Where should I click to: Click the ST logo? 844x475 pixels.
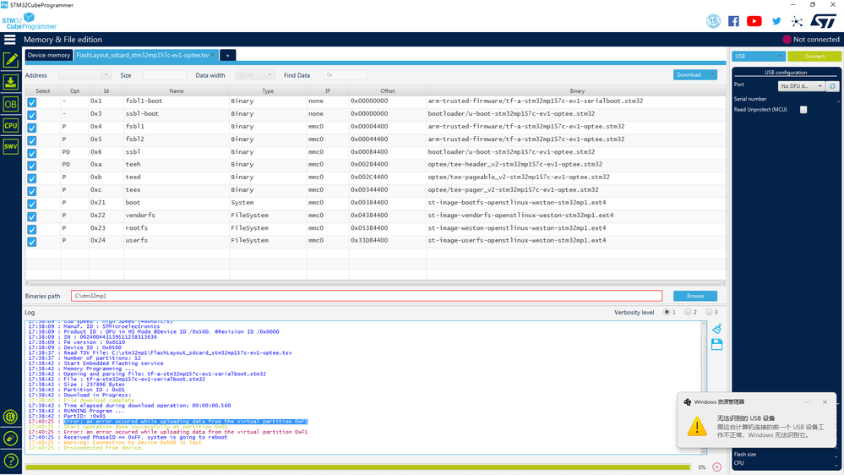[823, 21]
